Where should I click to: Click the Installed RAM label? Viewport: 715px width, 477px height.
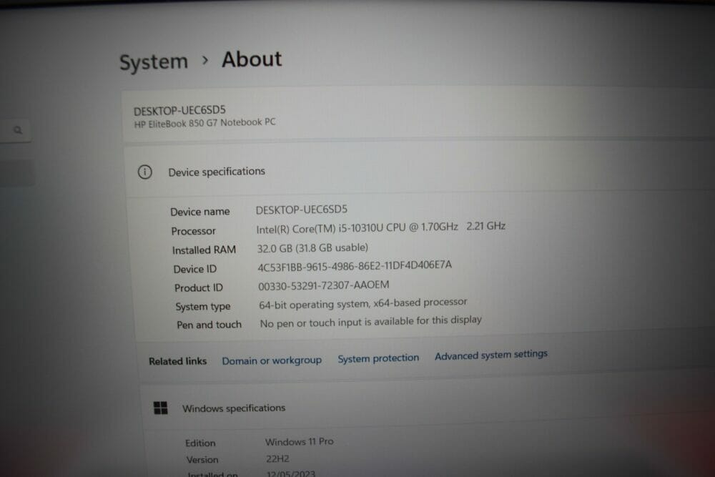204,250
